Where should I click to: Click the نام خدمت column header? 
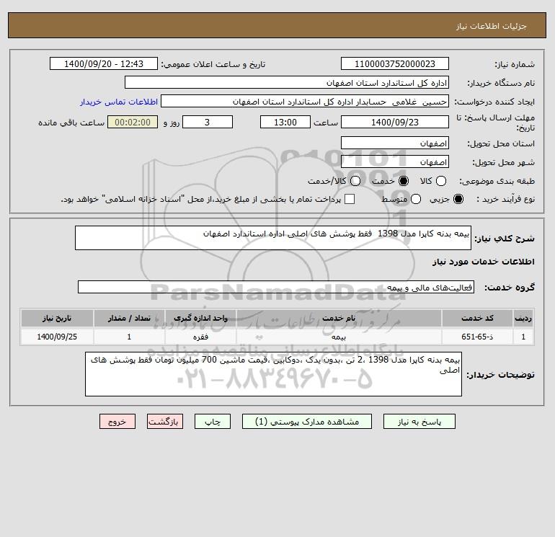click(x=339, y=318)
